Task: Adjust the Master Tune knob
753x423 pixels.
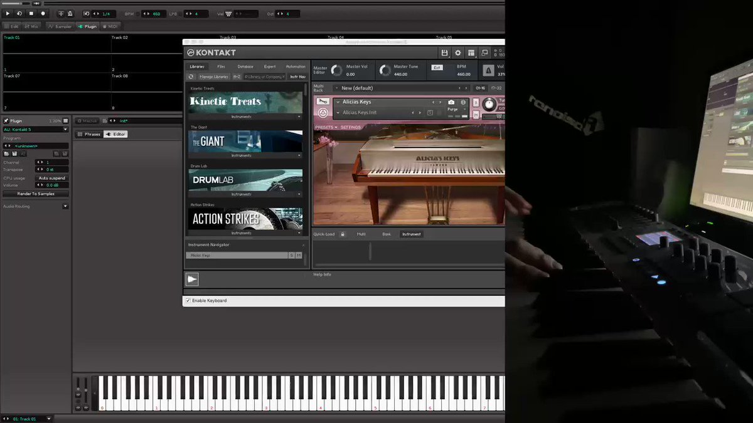Action: click(385, 70)
